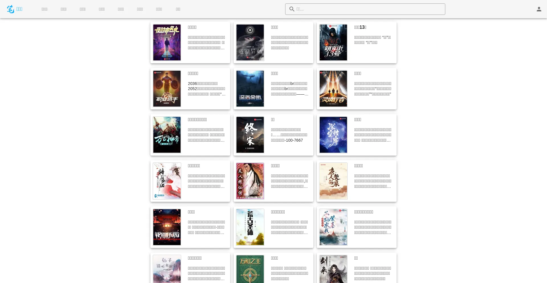
Task: Click the 轮回乐园 cover thumbnail
Action: point(167,227)
